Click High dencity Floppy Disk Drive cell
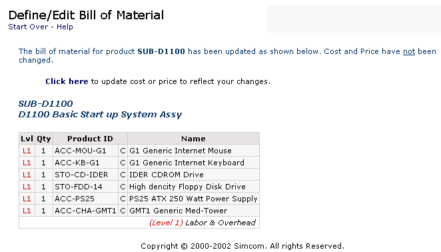Image resolution: width=441 pixels, height=252 pixels. (193, 187)
